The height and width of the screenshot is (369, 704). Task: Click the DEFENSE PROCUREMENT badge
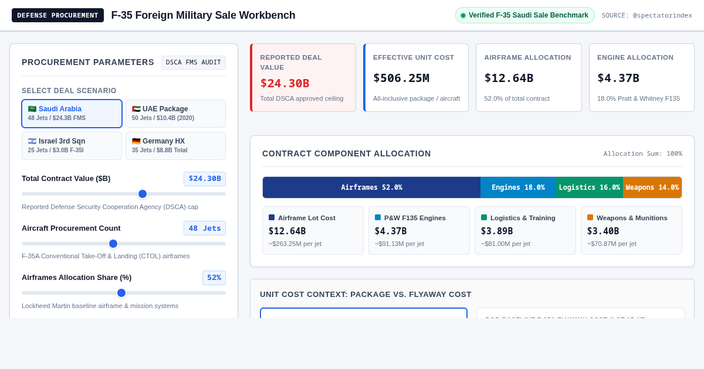[57, 15]
